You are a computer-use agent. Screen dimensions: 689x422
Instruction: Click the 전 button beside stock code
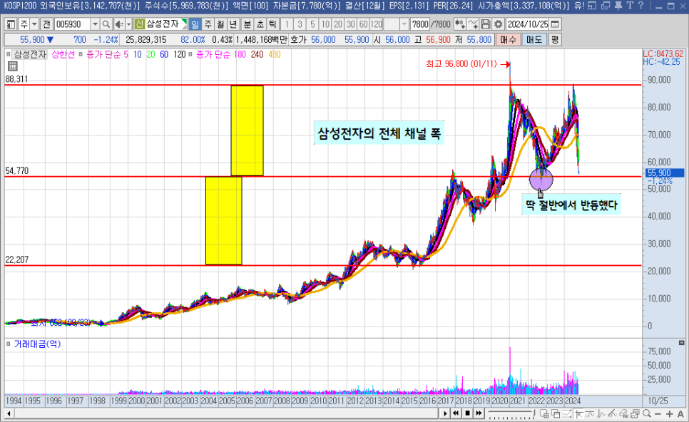pos(46,24)
